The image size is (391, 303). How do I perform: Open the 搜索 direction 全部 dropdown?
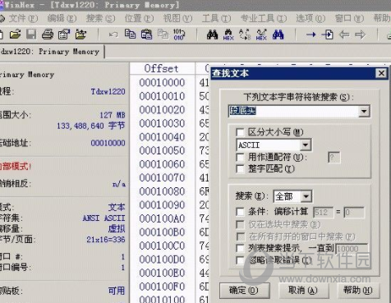306,196
